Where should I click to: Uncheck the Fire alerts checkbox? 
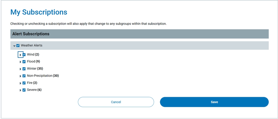(x=24, y=83)
